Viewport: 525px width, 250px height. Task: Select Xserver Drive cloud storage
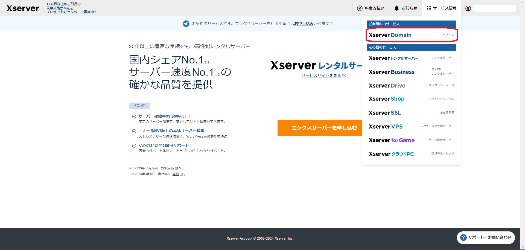412,85
